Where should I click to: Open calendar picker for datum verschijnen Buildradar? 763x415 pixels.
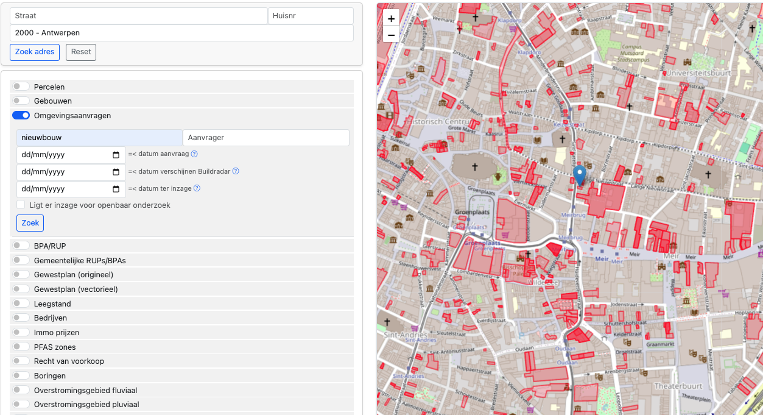116,172
